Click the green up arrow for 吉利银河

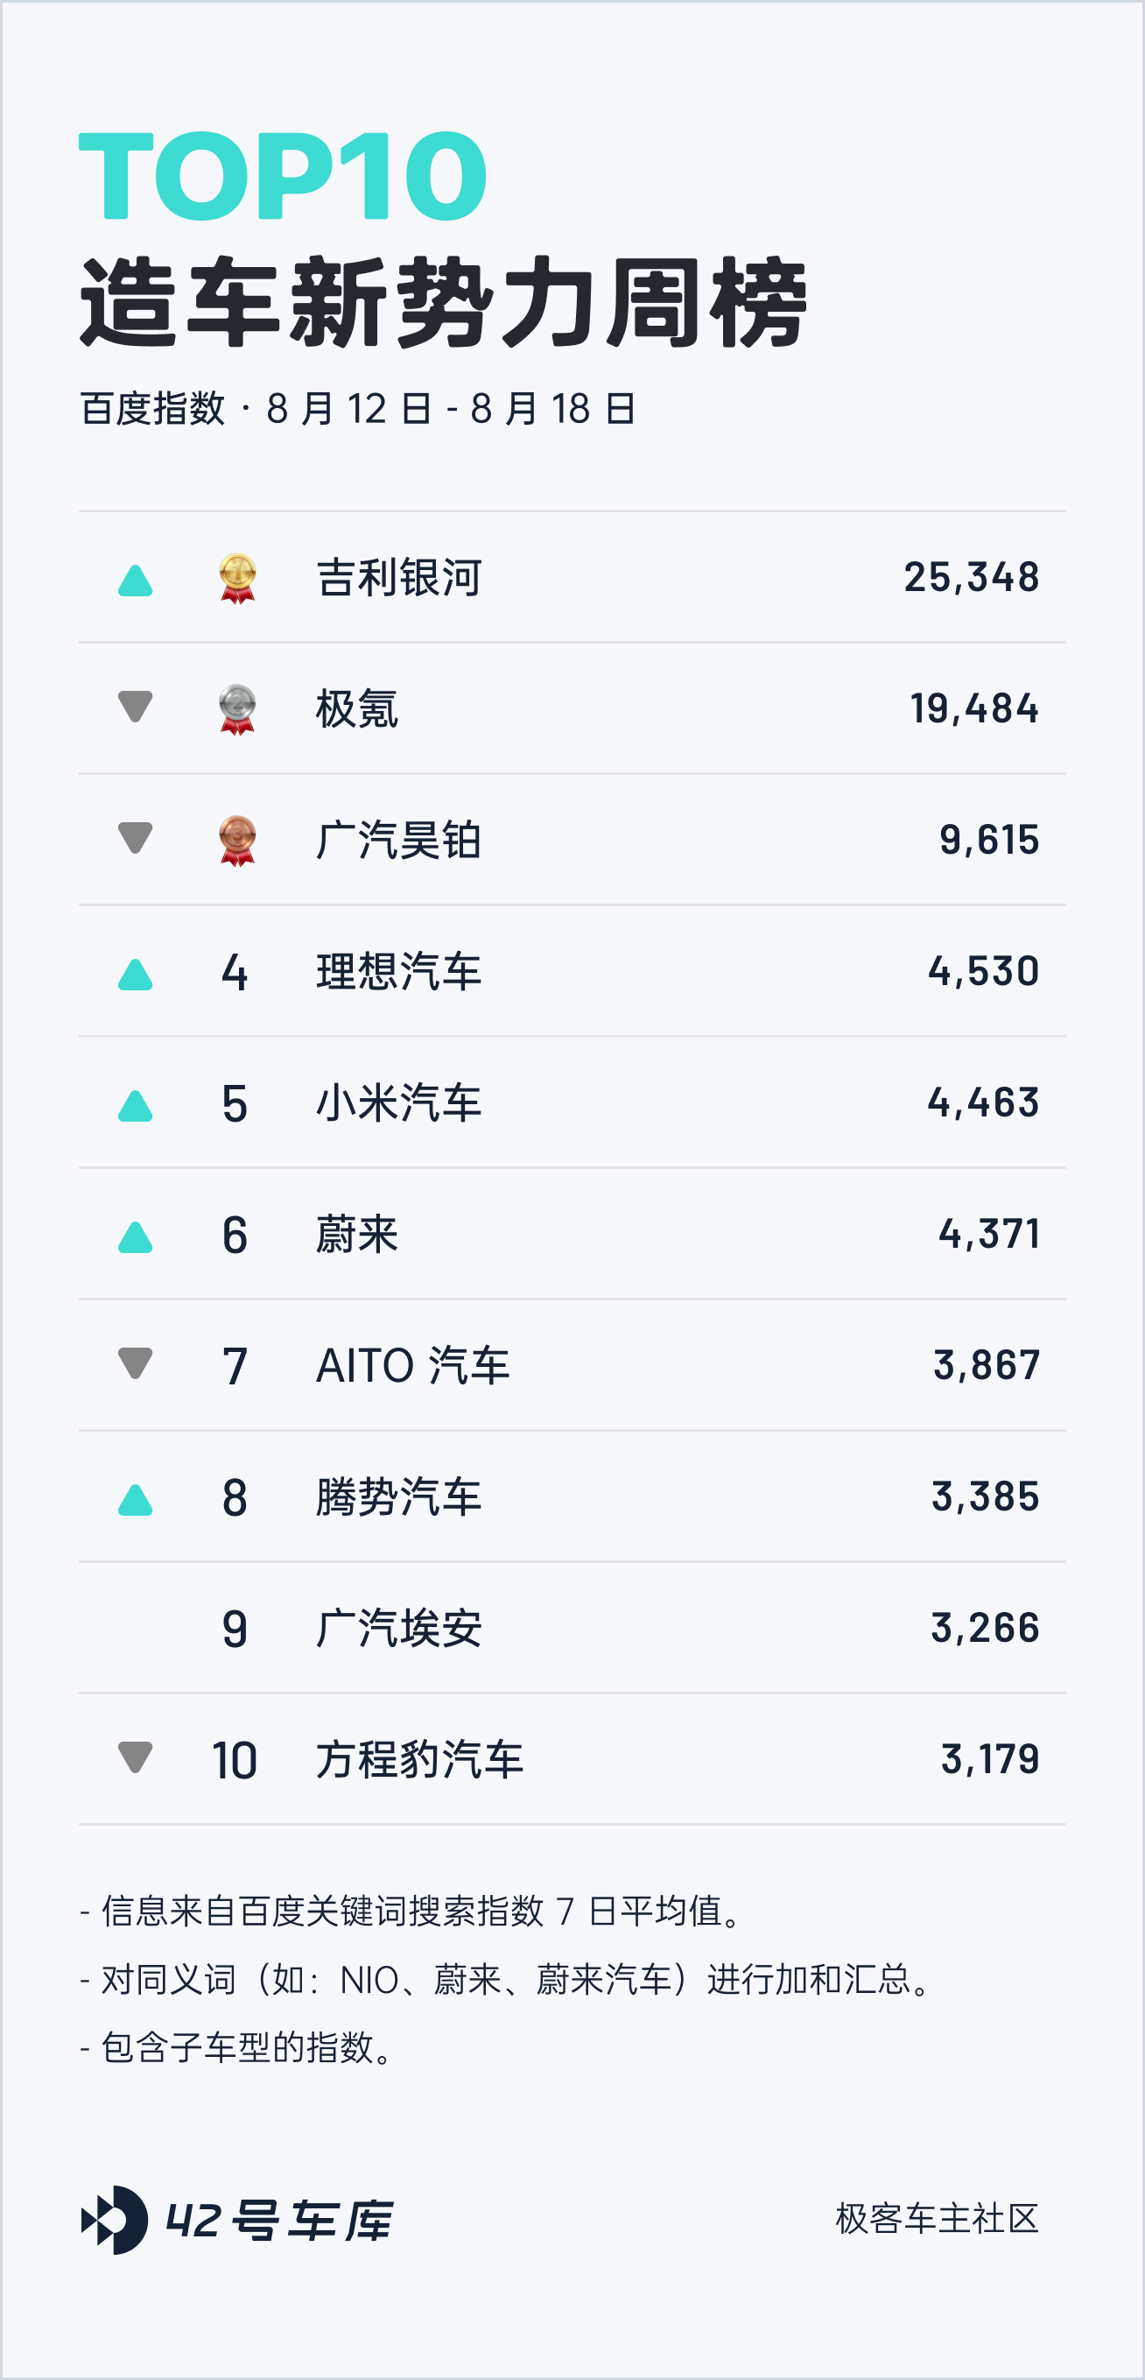135,581
